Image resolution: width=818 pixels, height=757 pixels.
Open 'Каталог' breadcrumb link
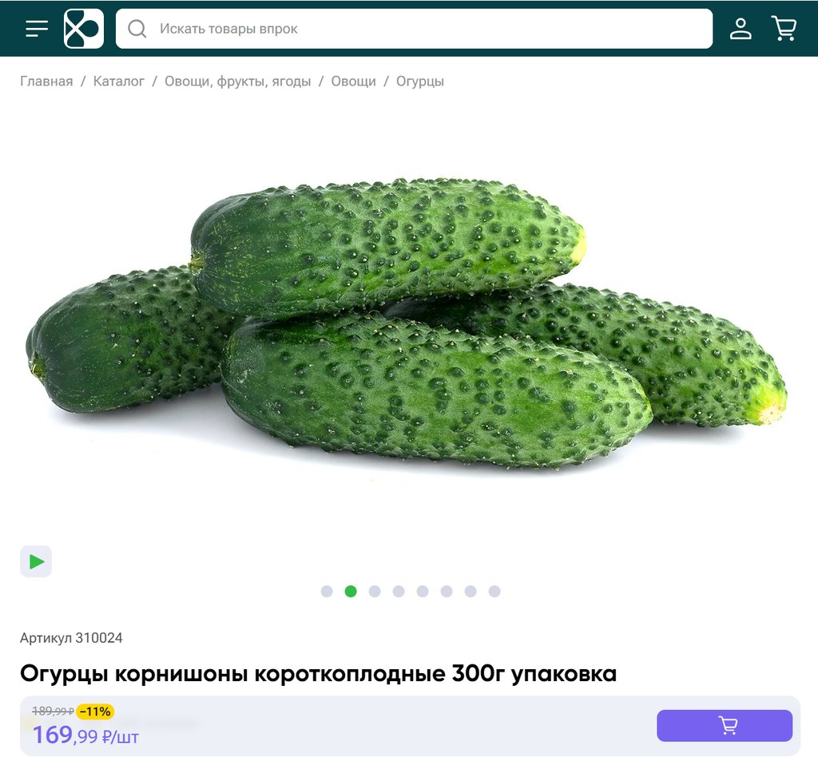(x=118, y=81)
